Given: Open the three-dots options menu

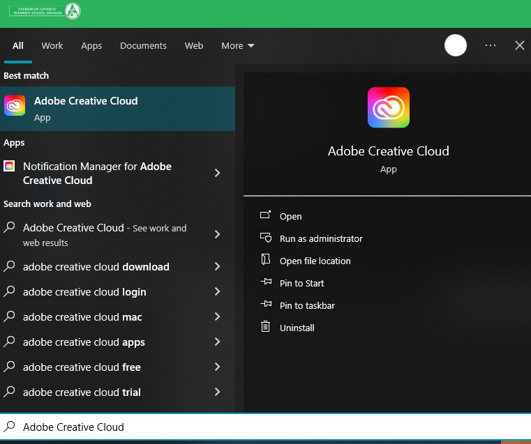Looking at the screenshot, I should coord(491,45).
